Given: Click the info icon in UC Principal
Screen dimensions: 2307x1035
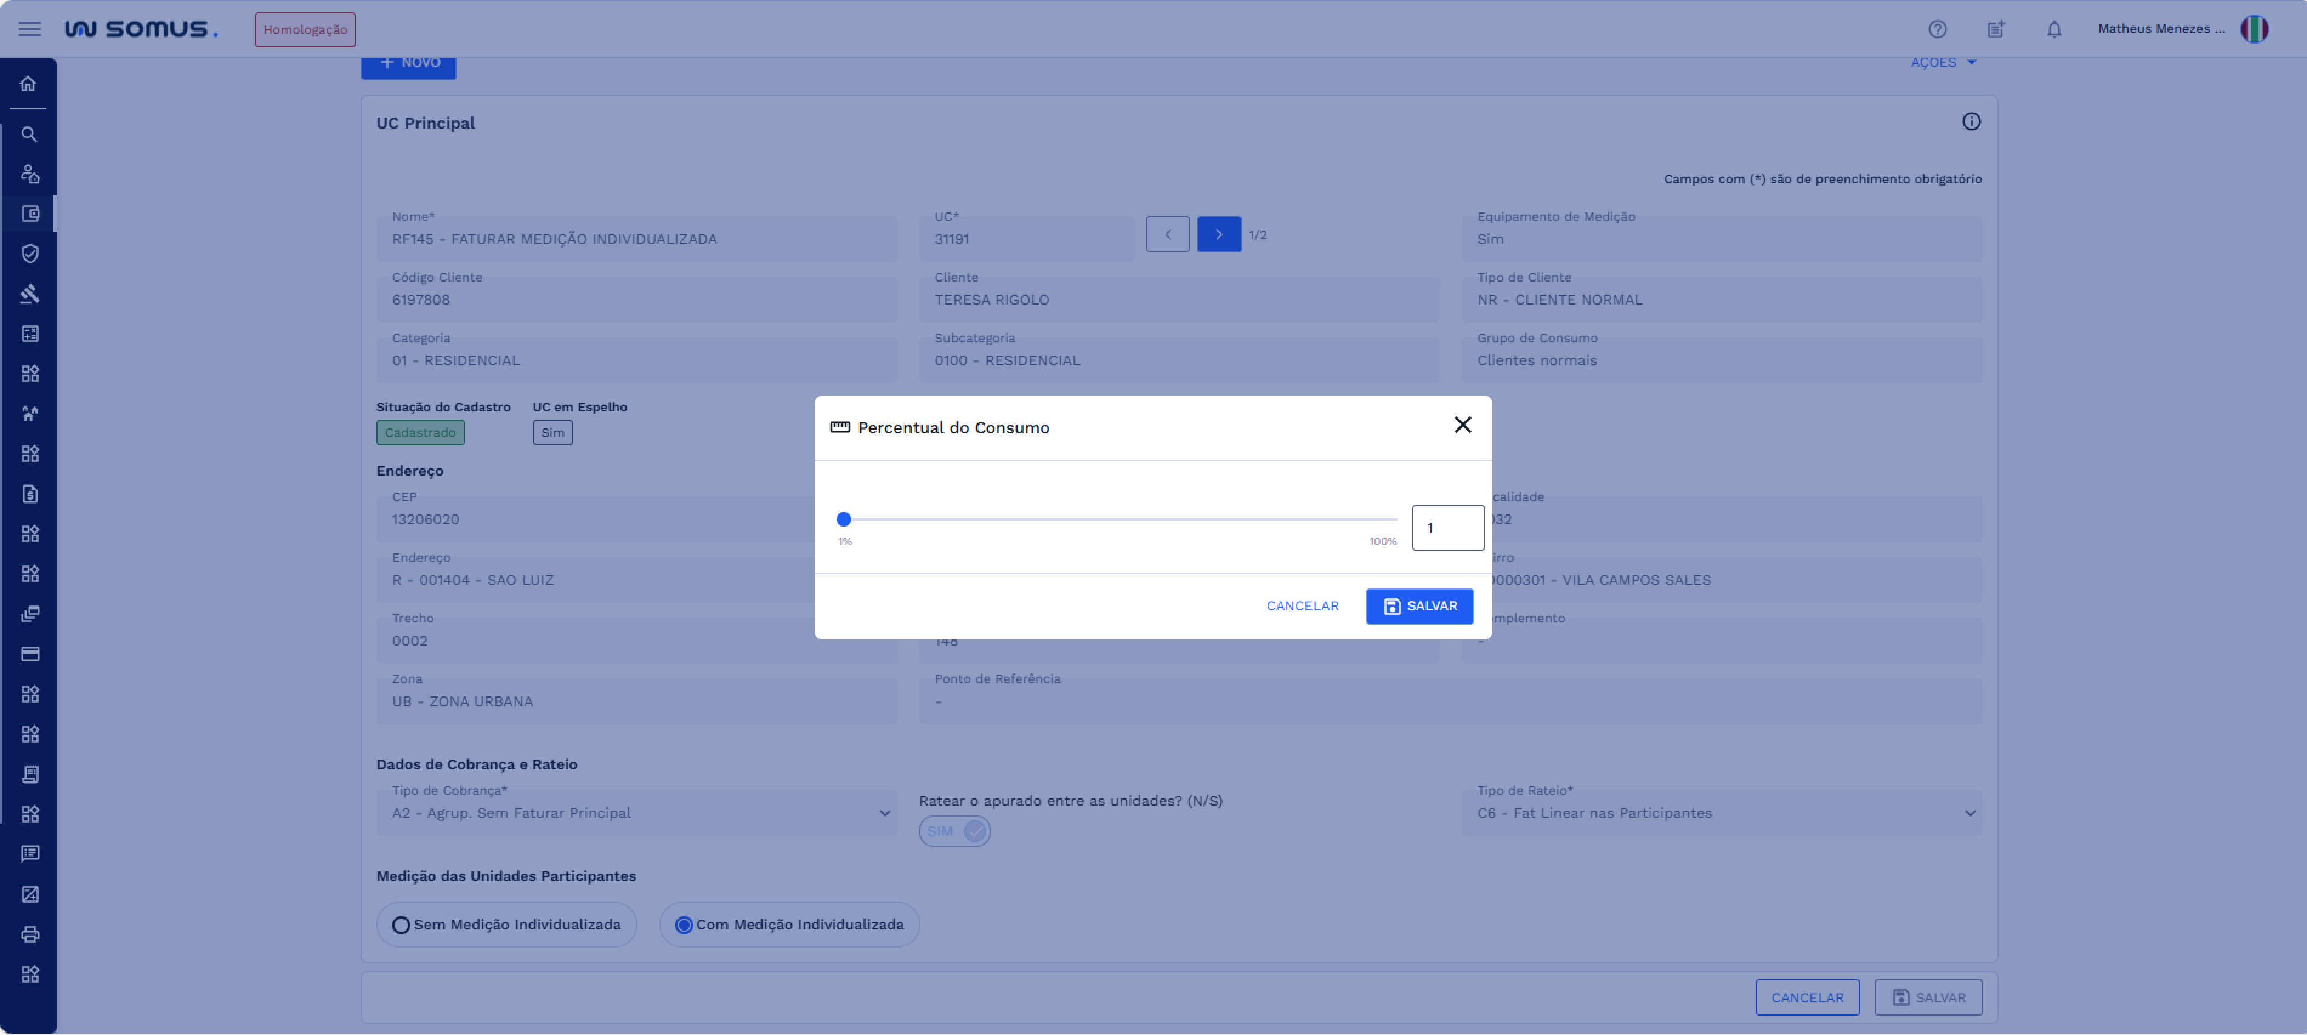Looking at the screenshot, I should (x=1970, y=122).
